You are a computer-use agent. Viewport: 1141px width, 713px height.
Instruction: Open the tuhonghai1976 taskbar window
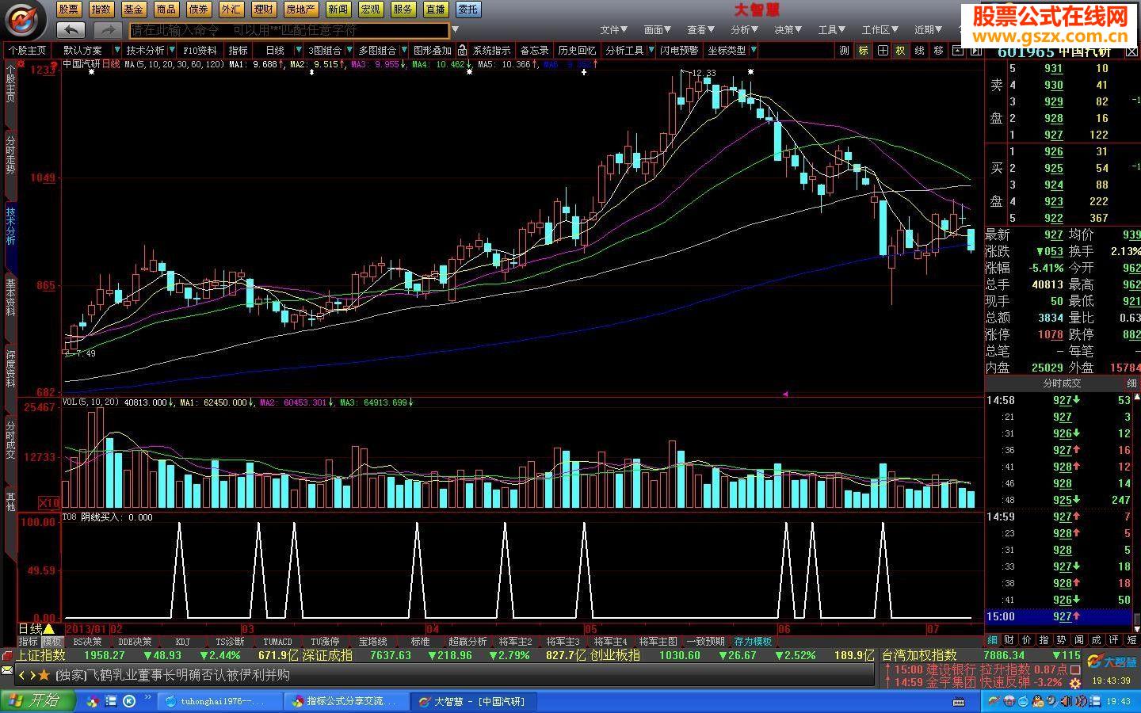pyautogui.click(x=222, y=701)
